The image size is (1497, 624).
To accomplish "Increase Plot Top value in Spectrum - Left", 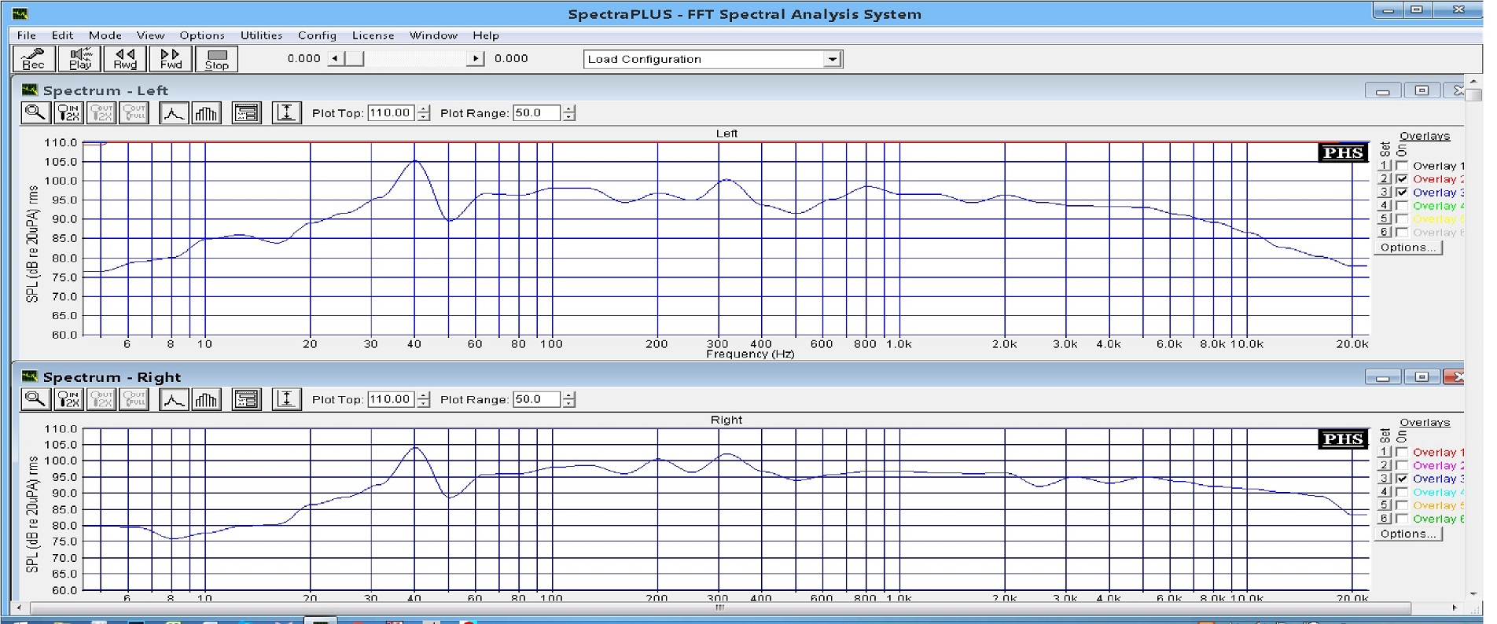I will pos(424,109).
